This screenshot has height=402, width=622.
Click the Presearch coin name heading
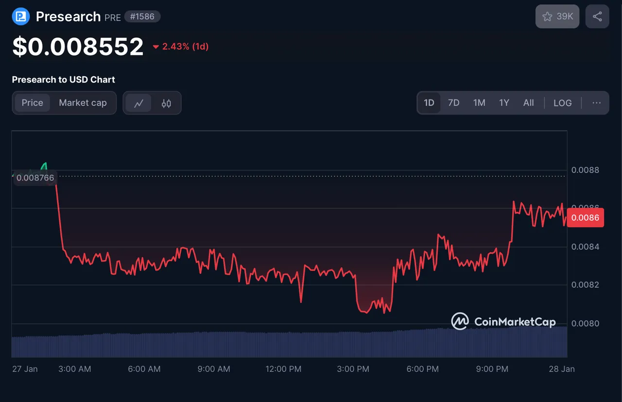[69, 17]
